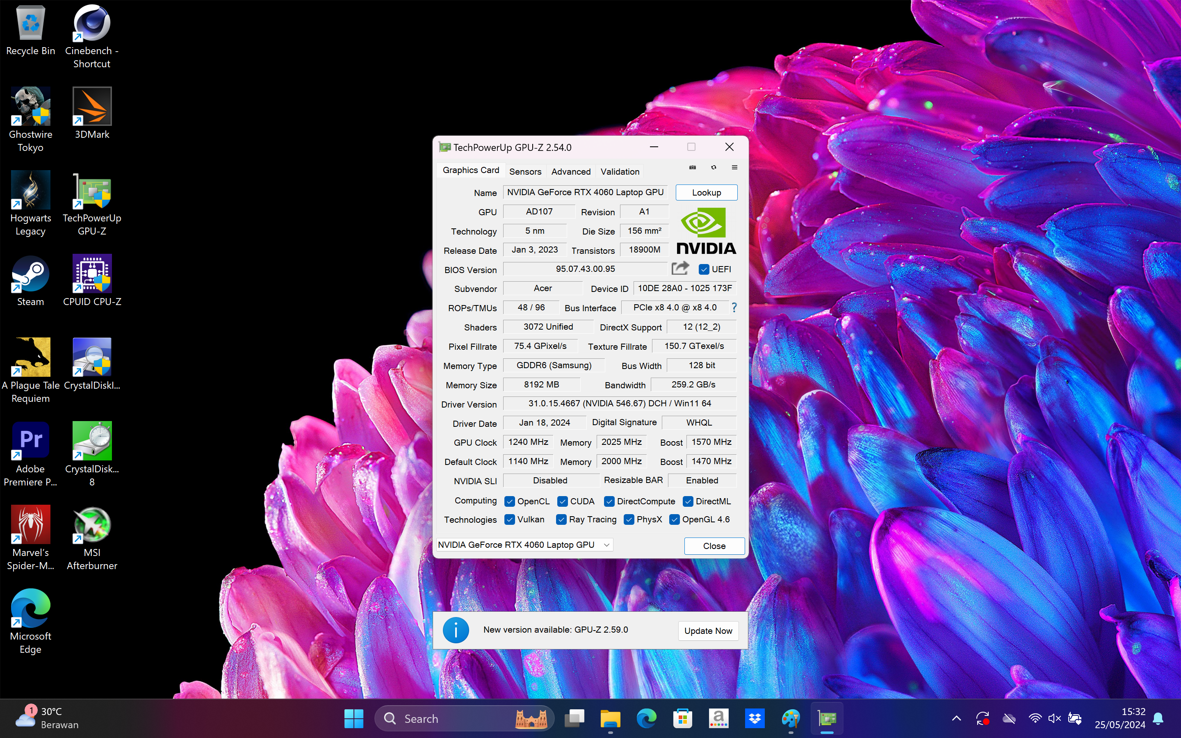Open the GPU-Z hamburger menu icon
The width and height of the screenshot is (1181, 738).
pyautogui.click(x=734, y=167)
